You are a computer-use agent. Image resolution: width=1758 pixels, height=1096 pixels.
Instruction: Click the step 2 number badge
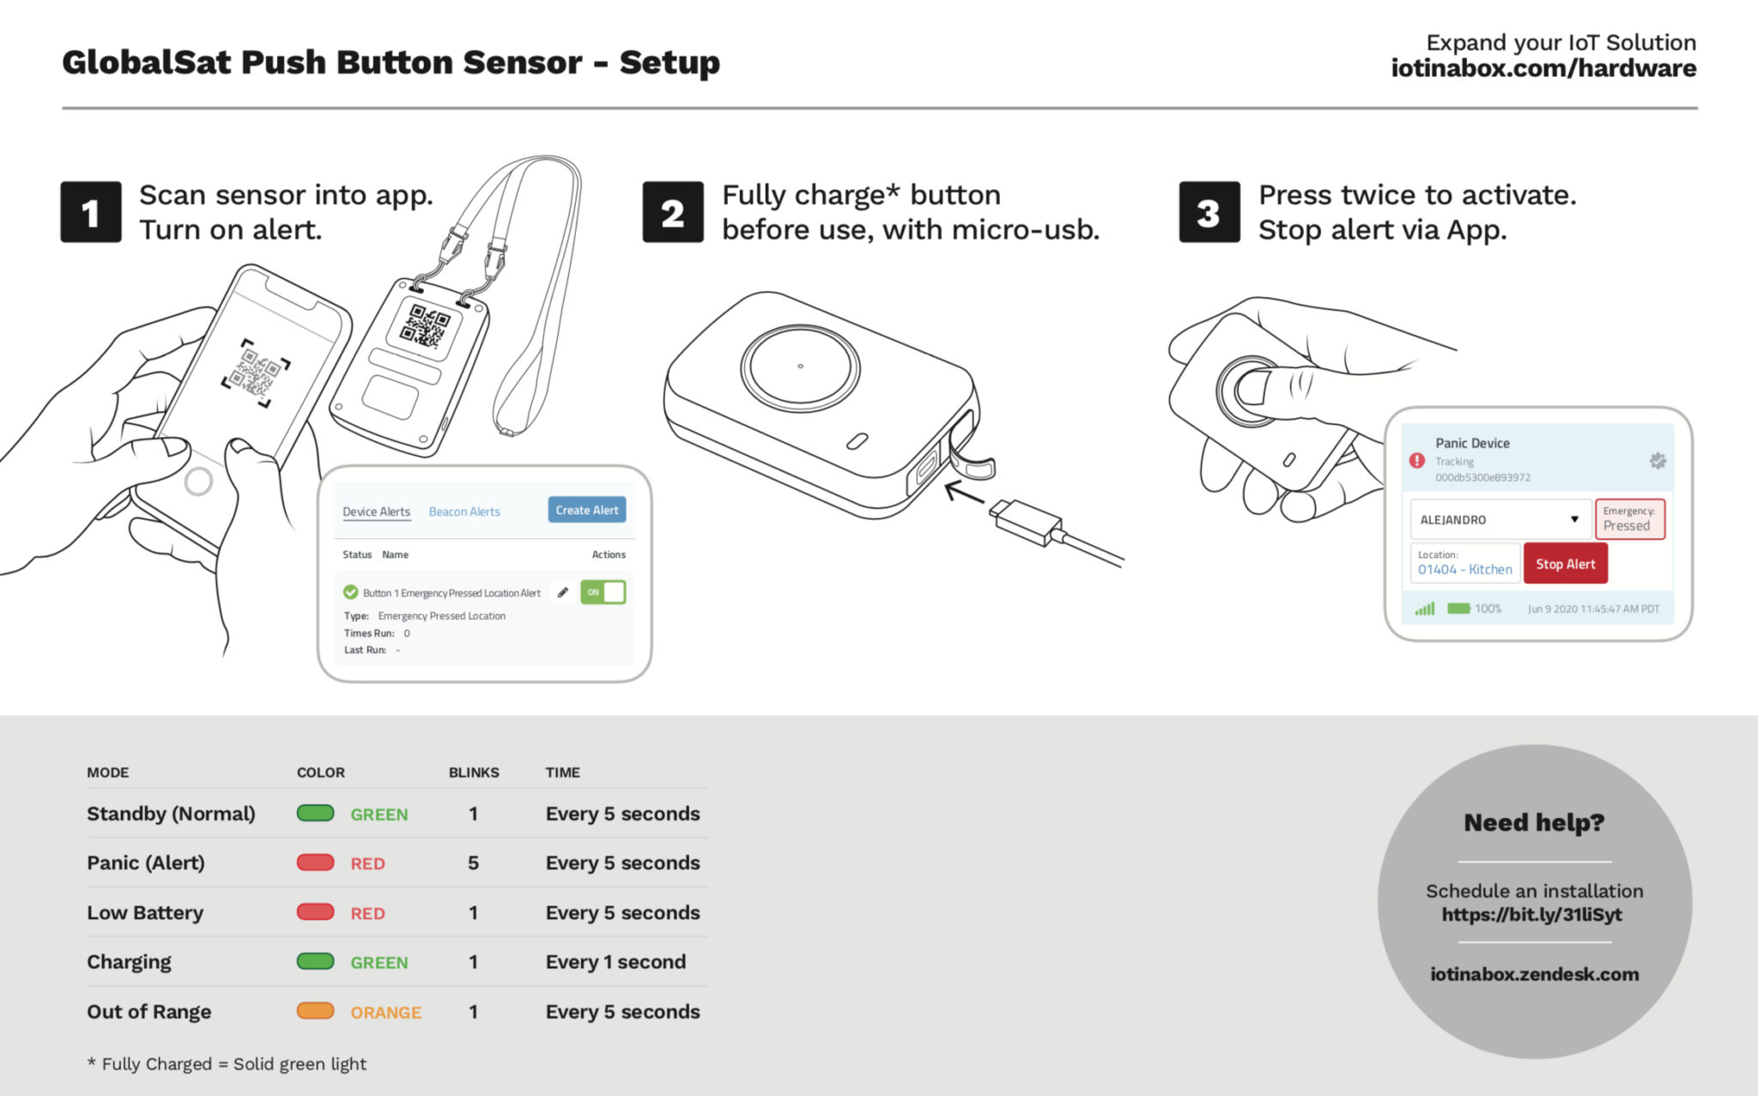point(673,211)
